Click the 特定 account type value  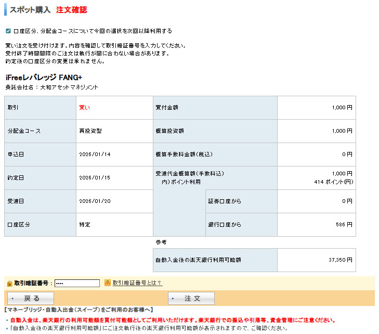point(84,225)
